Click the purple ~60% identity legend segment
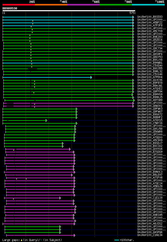 pos(83,5)
